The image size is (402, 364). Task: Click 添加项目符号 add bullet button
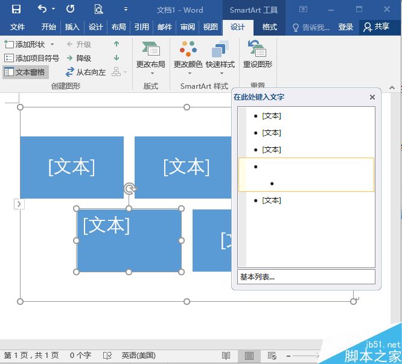[31, 58]
